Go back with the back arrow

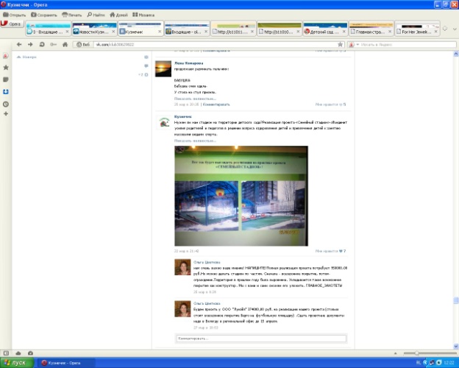coord(19,44)
